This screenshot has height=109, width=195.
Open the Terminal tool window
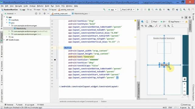(9, 105)
